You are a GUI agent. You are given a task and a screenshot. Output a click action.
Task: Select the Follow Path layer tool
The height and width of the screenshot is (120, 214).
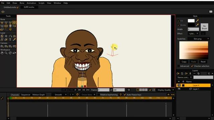coord(10,36)
